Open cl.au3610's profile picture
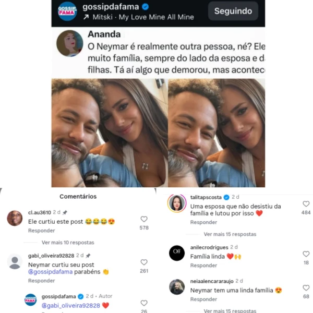The image size is (313, 313). (15, 218)
